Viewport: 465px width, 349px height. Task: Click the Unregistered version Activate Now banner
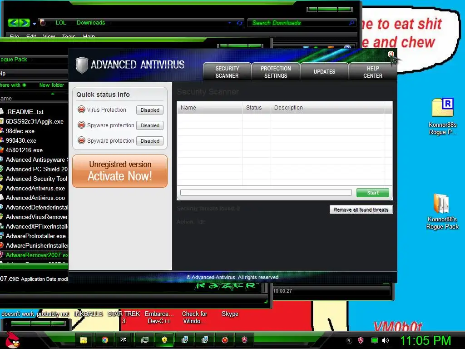pyautogui.click(x=120, y=171)
